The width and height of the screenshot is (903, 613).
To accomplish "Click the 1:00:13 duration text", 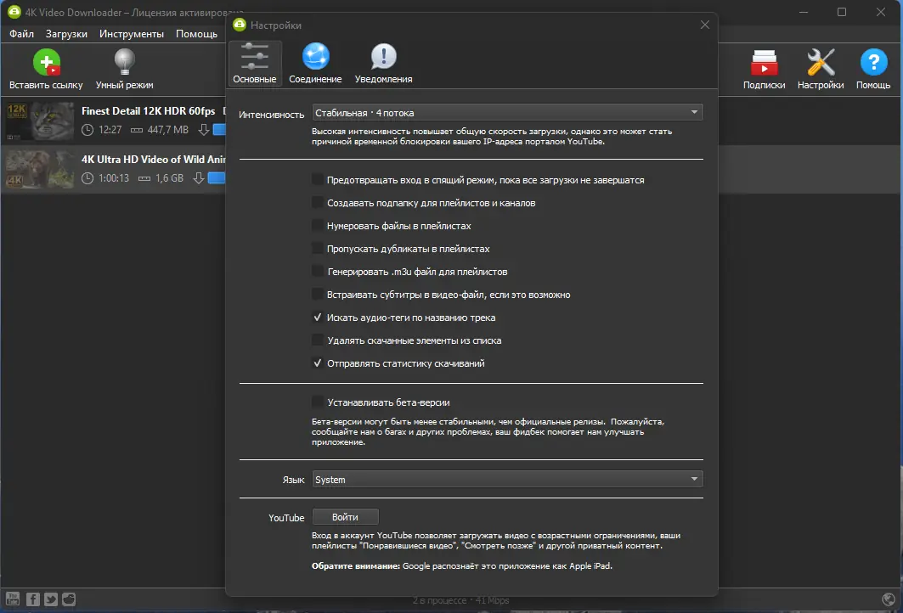I will 114,178.
